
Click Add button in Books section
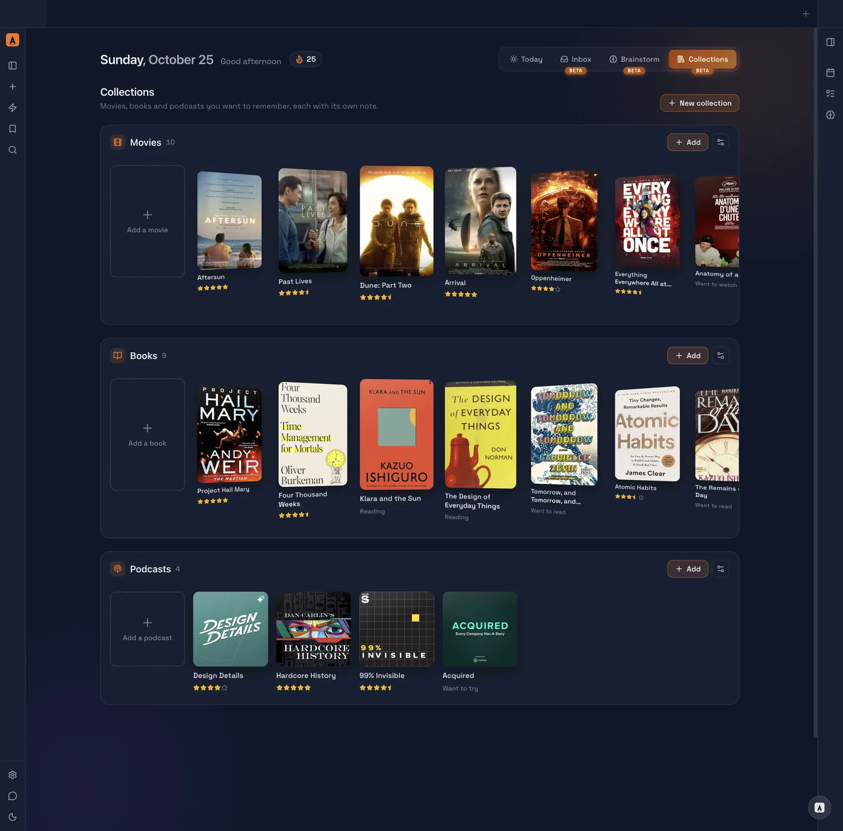coord(688,356)
